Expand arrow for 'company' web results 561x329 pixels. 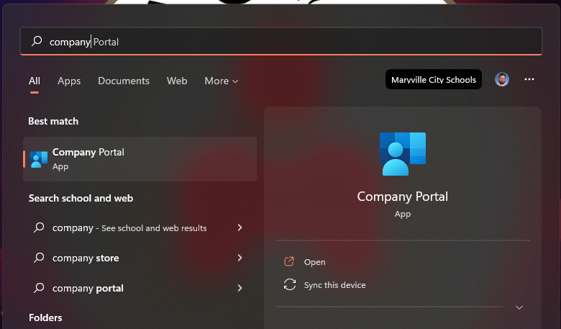[240, 227]
